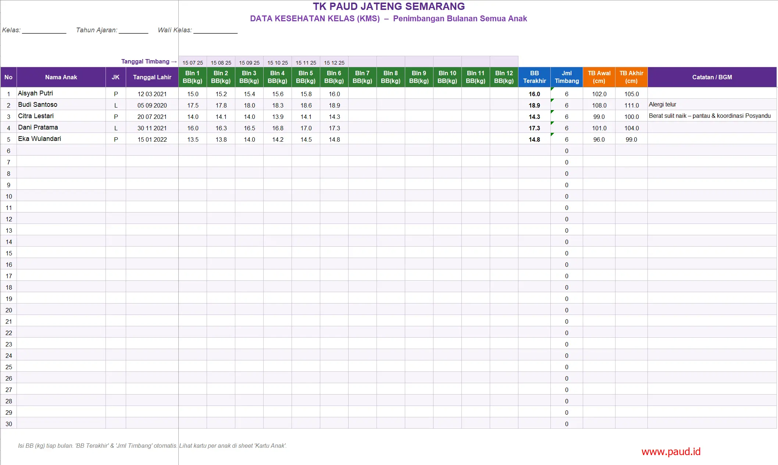Click the 'No' column header

tap(8, 77)
